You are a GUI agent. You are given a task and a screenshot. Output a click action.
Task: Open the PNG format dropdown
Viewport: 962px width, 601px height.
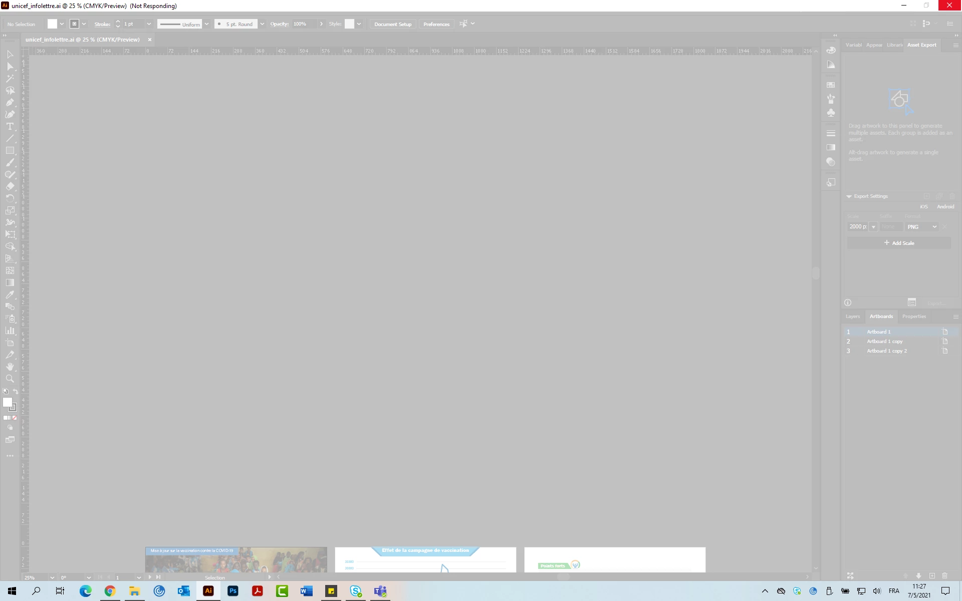pos(922,227)
